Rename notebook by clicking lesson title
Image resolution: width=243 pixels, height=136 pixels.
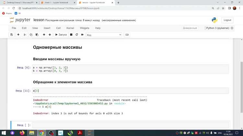39,20
